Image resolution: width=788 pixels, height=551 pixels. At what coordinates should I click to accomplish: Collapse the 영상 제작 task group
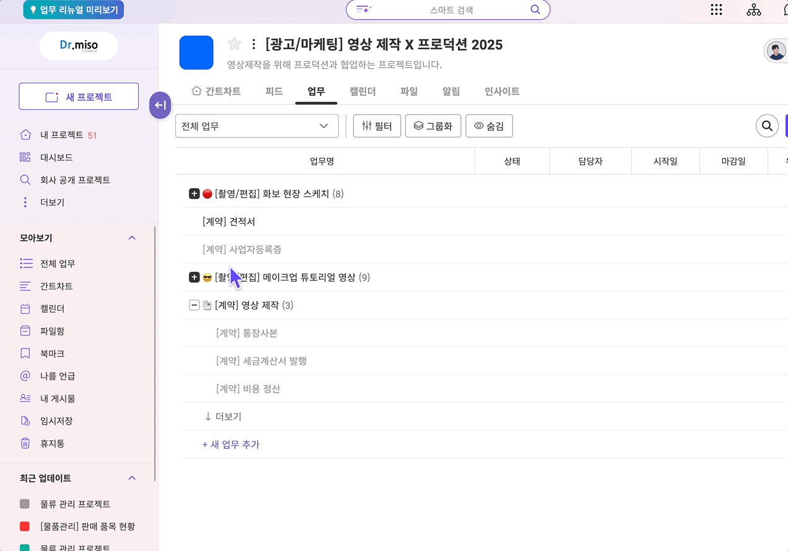194,305
